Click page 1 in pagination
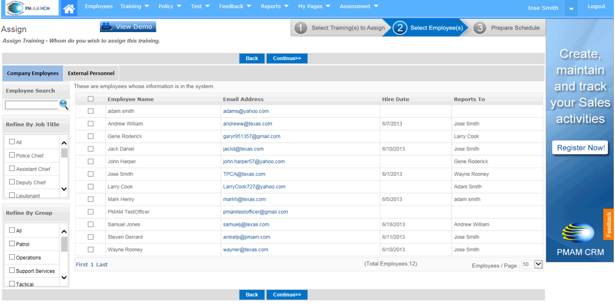 coord(92,265)
